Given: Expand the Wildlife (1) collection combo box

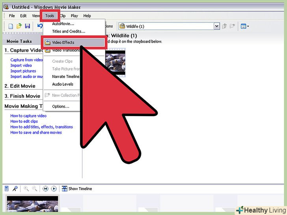Looking at the screenshot, I should coord(217,26).
